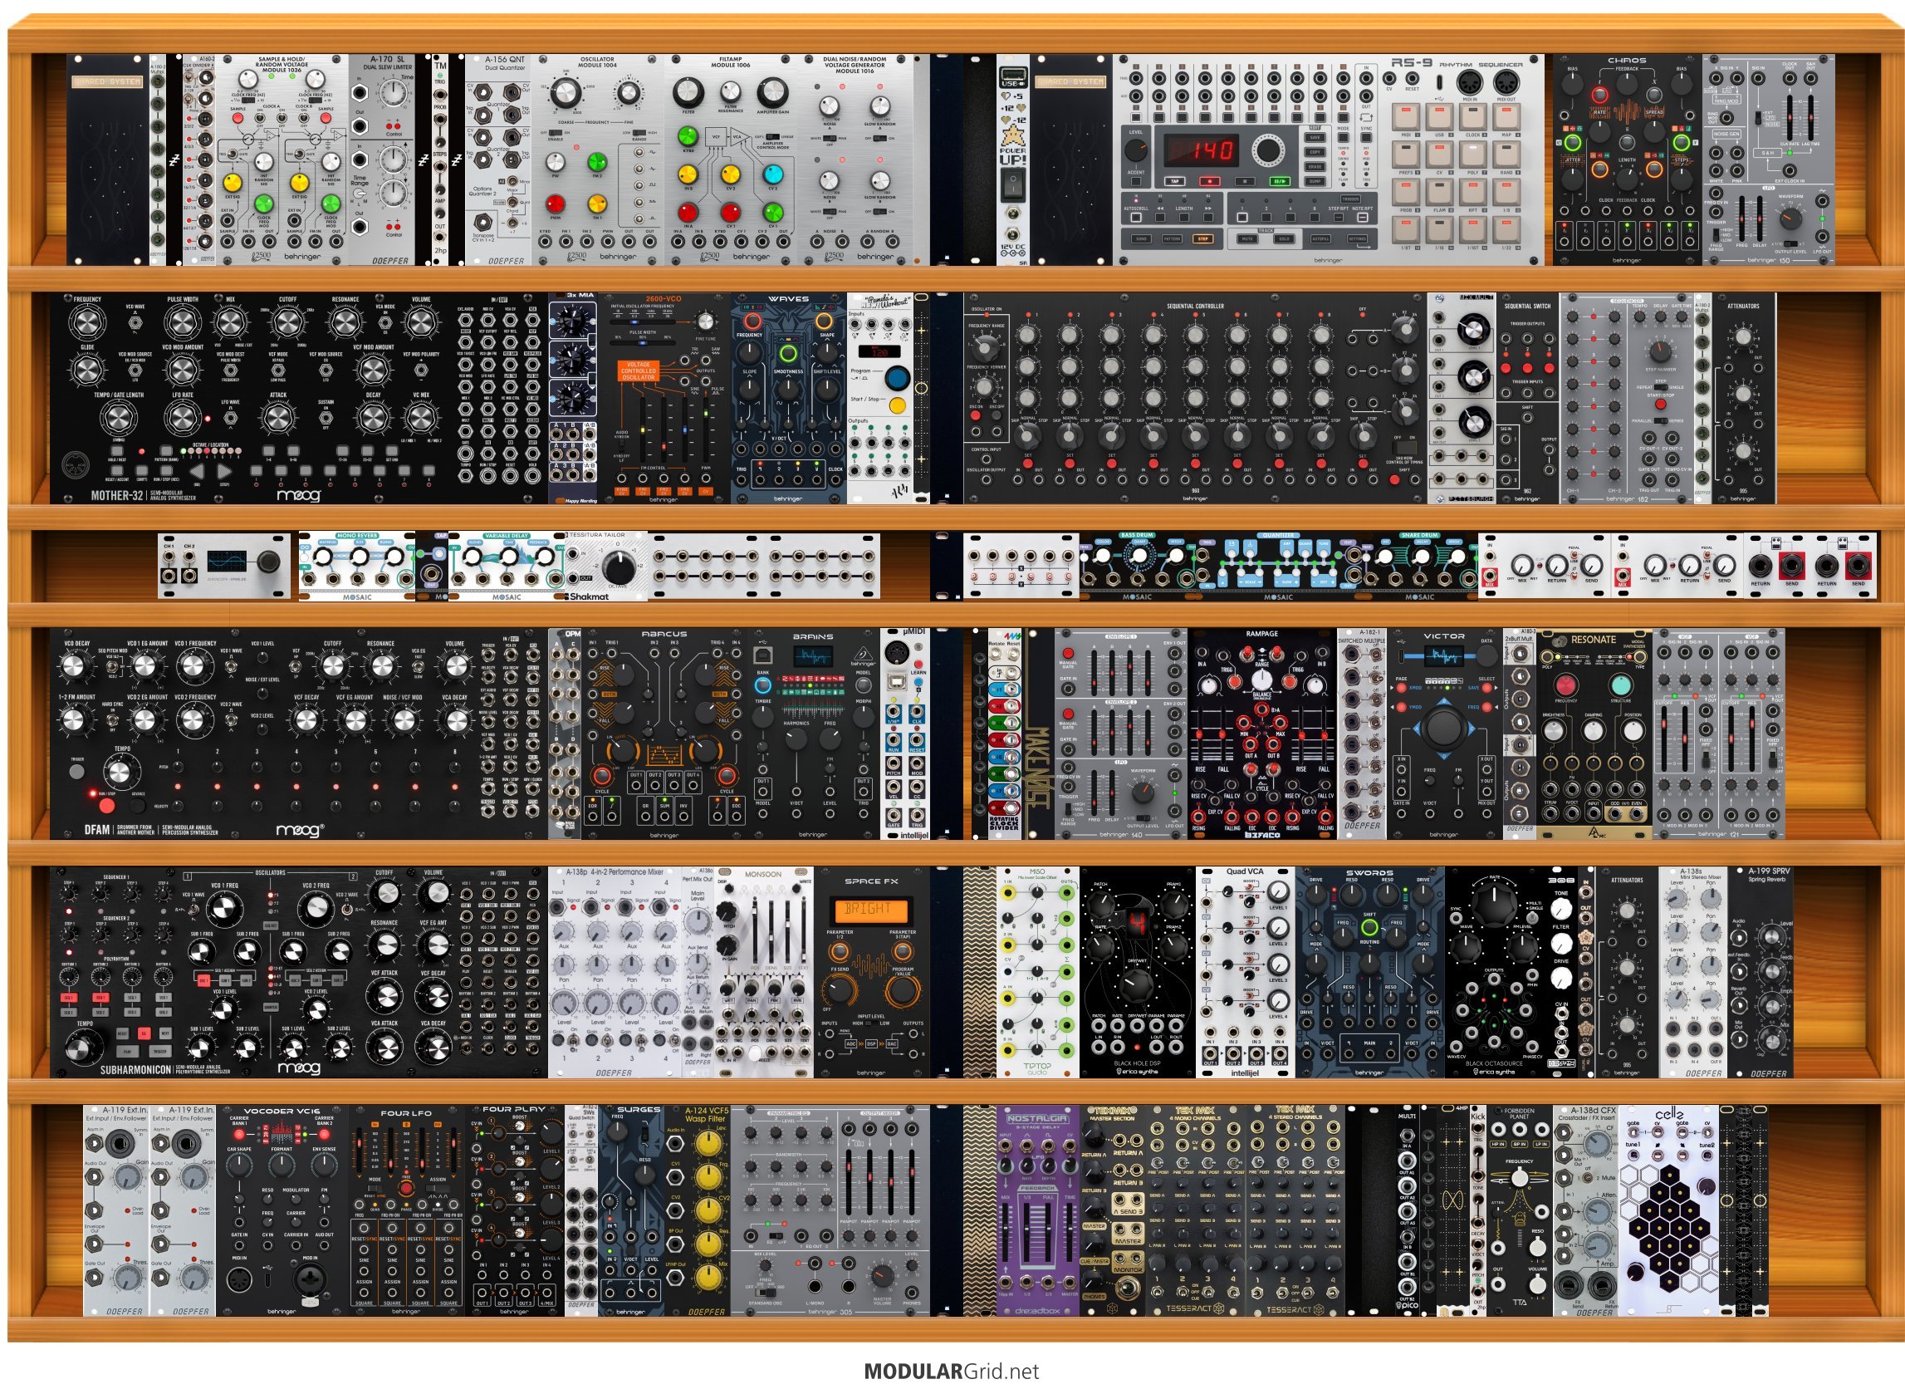
Task: Select the Mosaic Quantizer module
Action: [x=1279, y=566]
